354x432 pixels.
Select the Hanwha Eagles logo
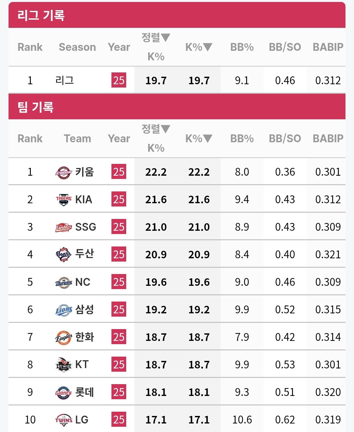[x=64, y=337]
